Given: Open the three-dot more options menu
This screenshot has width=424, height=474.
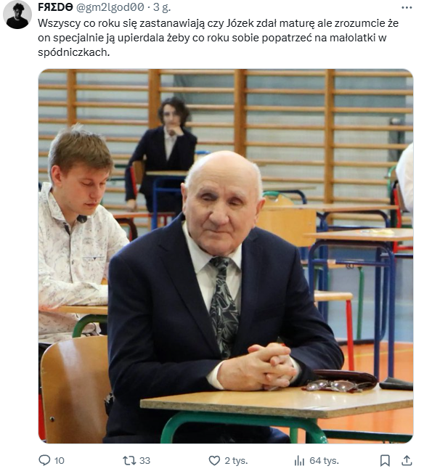Looking at the screenshot, I should coord(407,8).
